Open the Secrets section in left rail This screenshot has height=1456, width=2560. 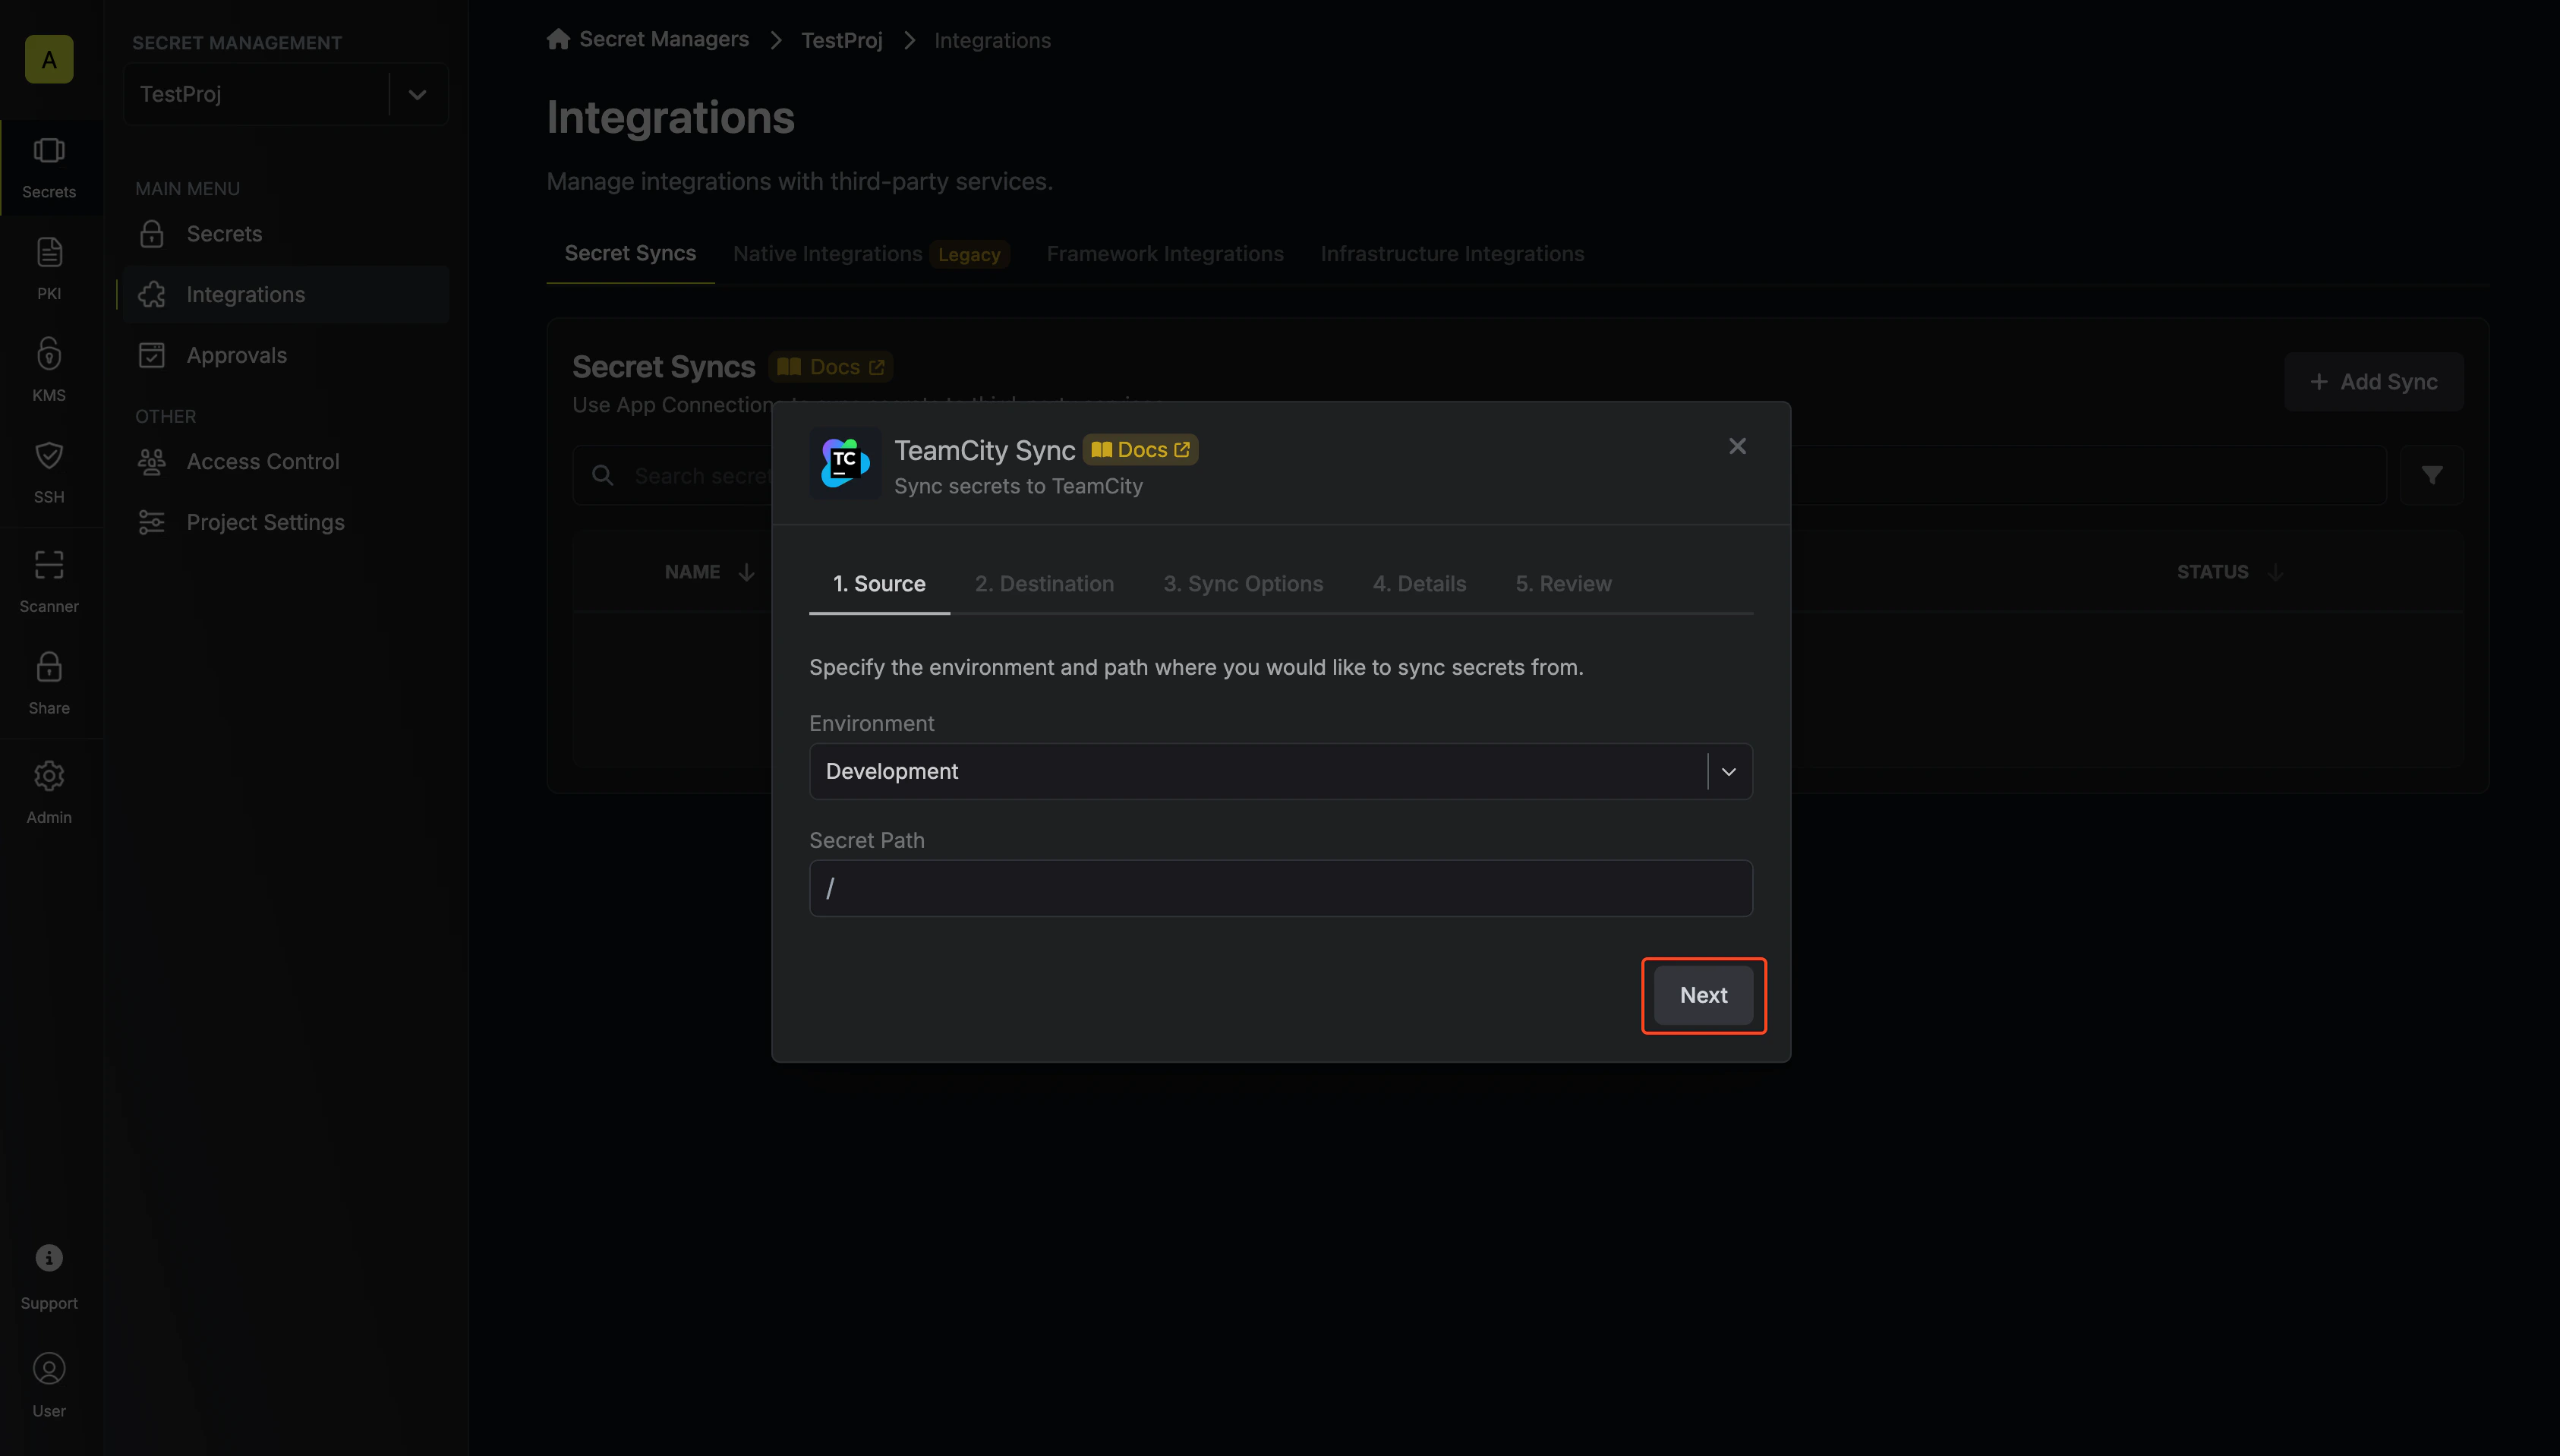49,168
